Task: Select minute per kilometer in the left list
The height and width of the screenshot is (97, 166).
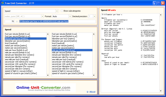Action: tap(26, 55)
